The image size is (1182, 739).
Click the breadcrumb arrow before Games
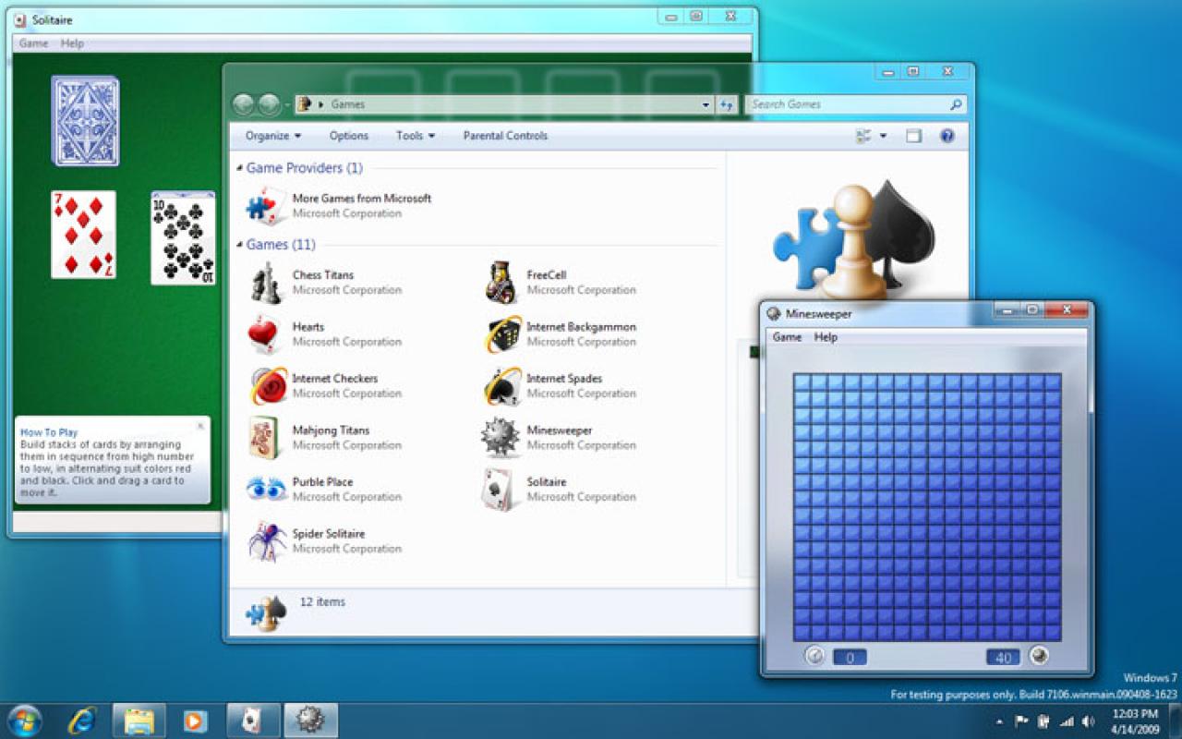(x=321, y=104)
